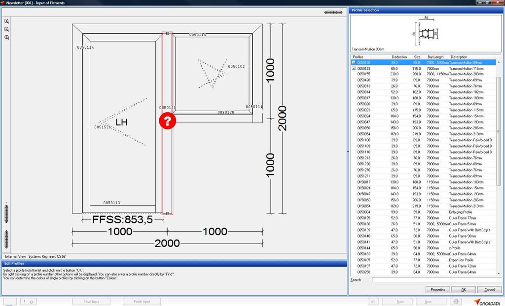This screenshot has width=505, height=306.
Task: Select profile row 0K50824
Action: point(424,188)
